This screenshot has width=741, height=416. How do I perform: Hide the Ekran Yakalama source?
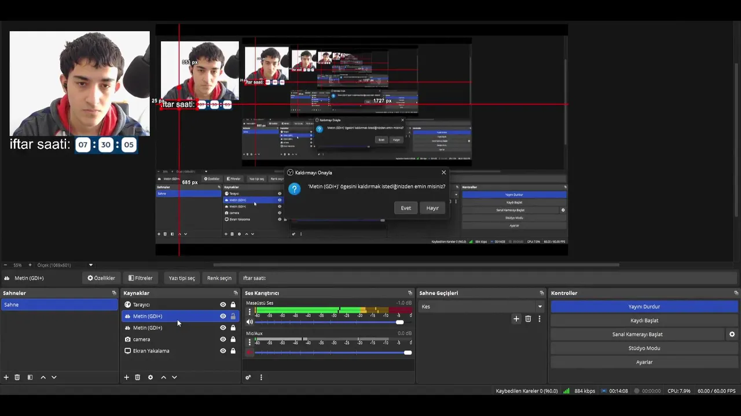(x=223, y=351)
